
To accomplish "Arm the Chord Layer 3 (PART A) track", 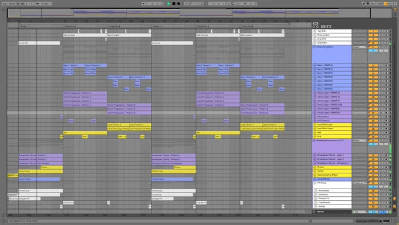I will (386, 101).
